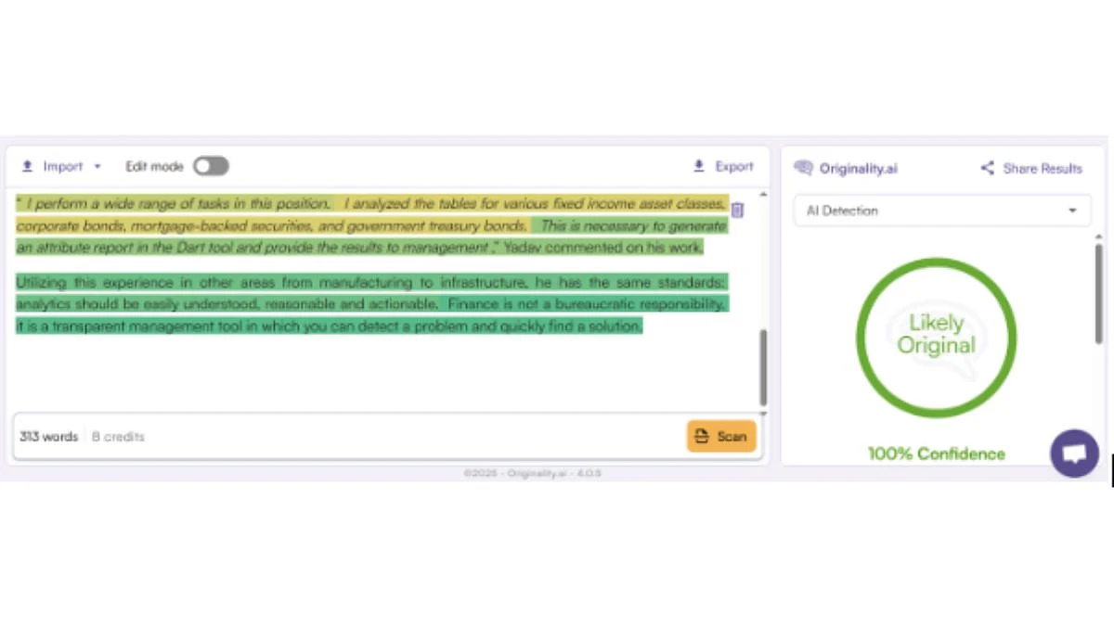Viewport: 1114px width, 626px height.
Task: Click the Originality.ai logo icon
Action: point(803,168)
